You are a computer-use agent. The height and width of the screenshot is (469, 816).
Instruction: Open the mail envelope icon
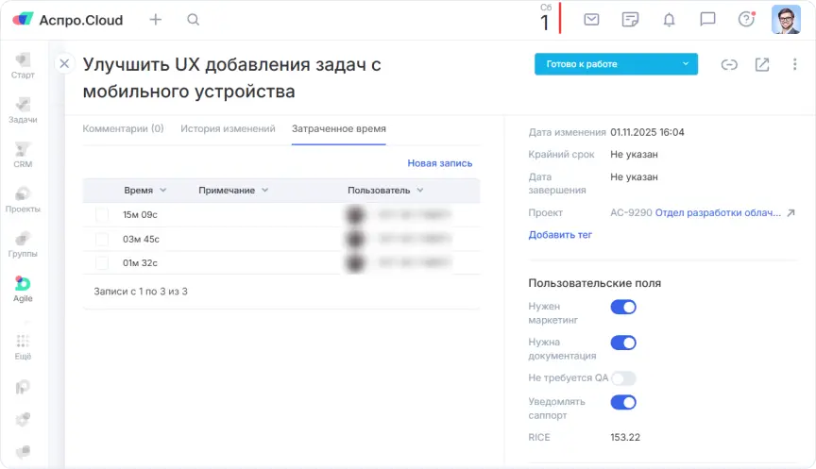tap(591, 19)
